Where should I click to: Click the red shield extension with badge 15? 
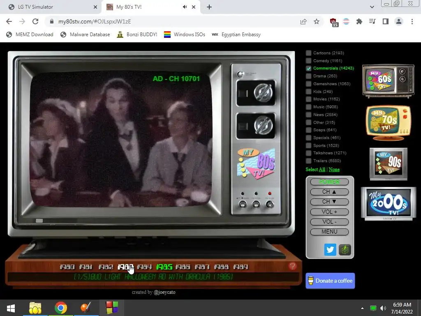click(333, 22)
